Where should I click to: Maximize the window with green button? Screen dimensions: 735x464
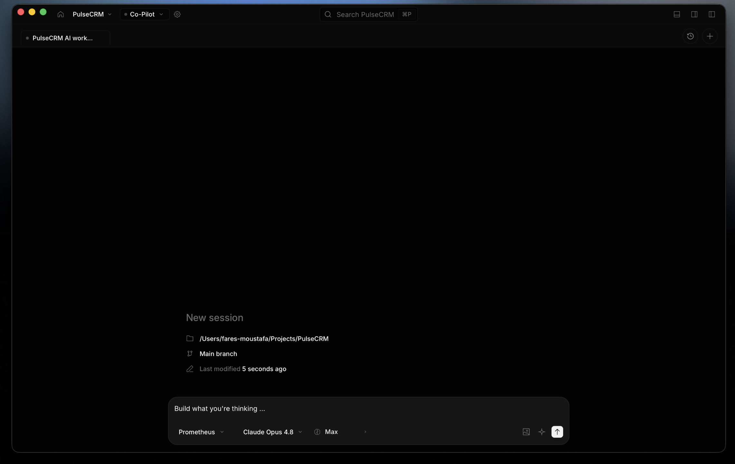pos(43,12)
